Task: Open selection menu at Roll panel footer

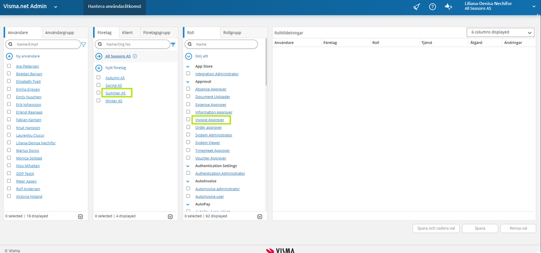Action: pos(260,217)
